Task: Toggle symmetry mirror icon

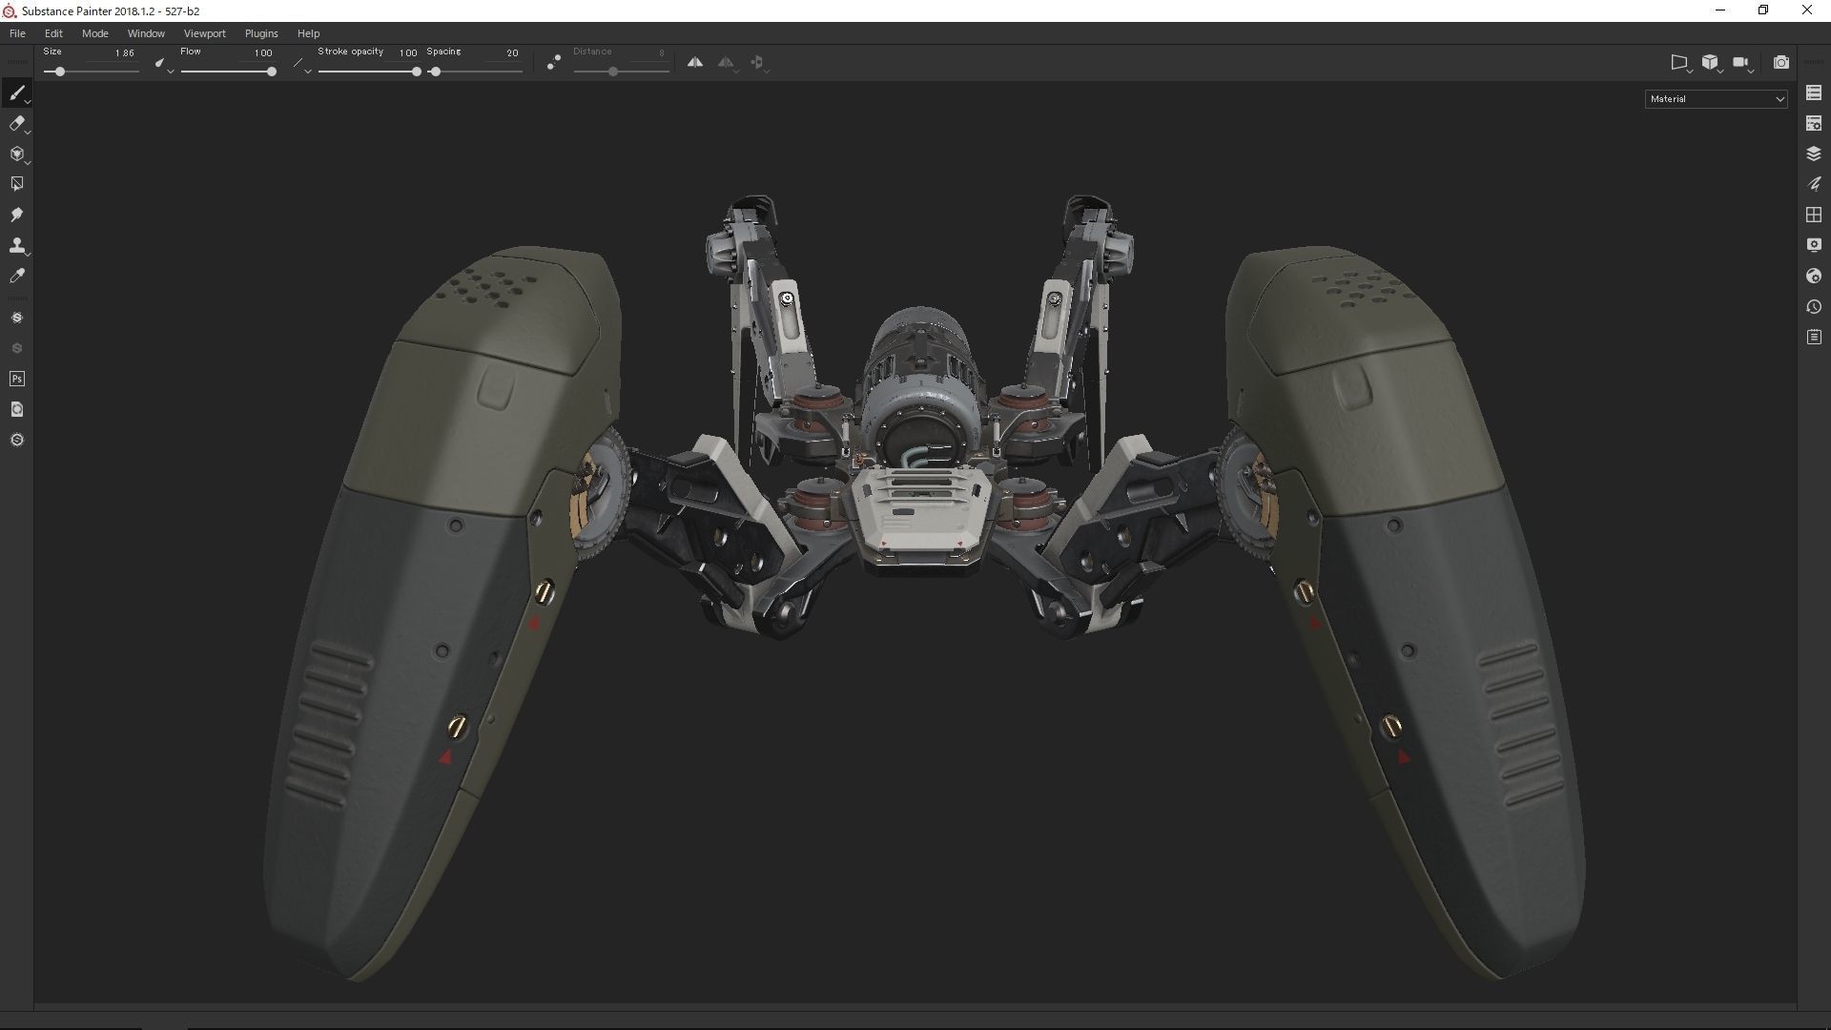Action: 695,62
